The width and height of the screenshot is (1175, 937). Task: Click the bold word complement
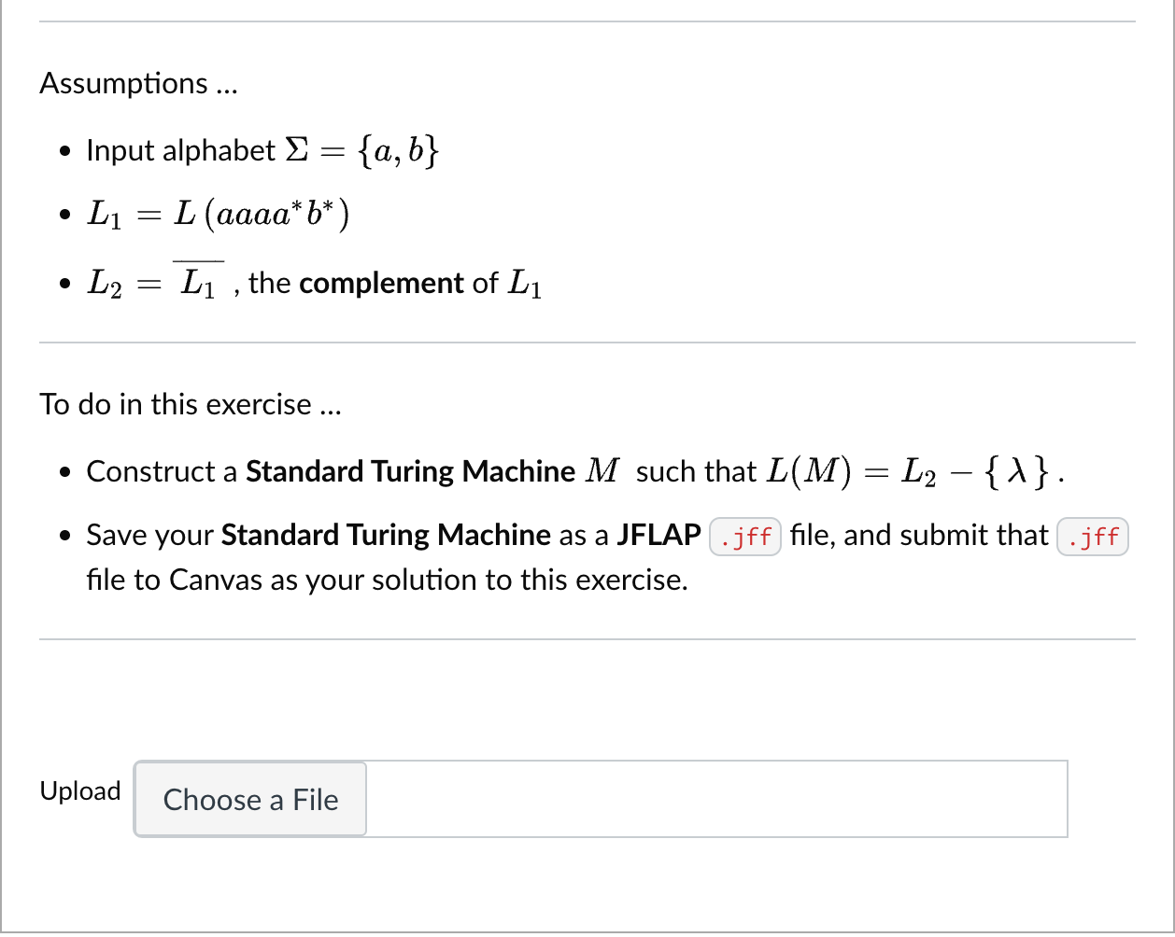coord(379,283)
